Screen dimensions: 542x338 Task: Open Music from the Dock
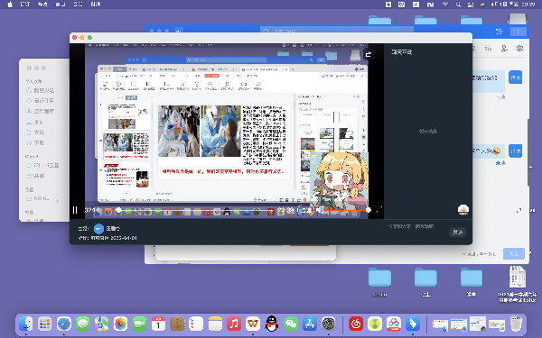pos(234,324)
